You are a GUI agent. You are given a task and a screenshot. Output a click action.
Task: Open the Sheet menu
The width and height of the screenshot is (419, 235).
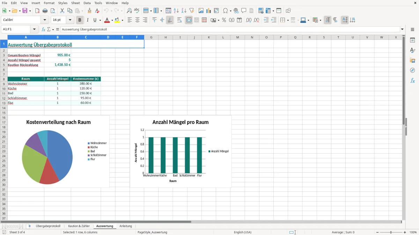pos(75,3)
